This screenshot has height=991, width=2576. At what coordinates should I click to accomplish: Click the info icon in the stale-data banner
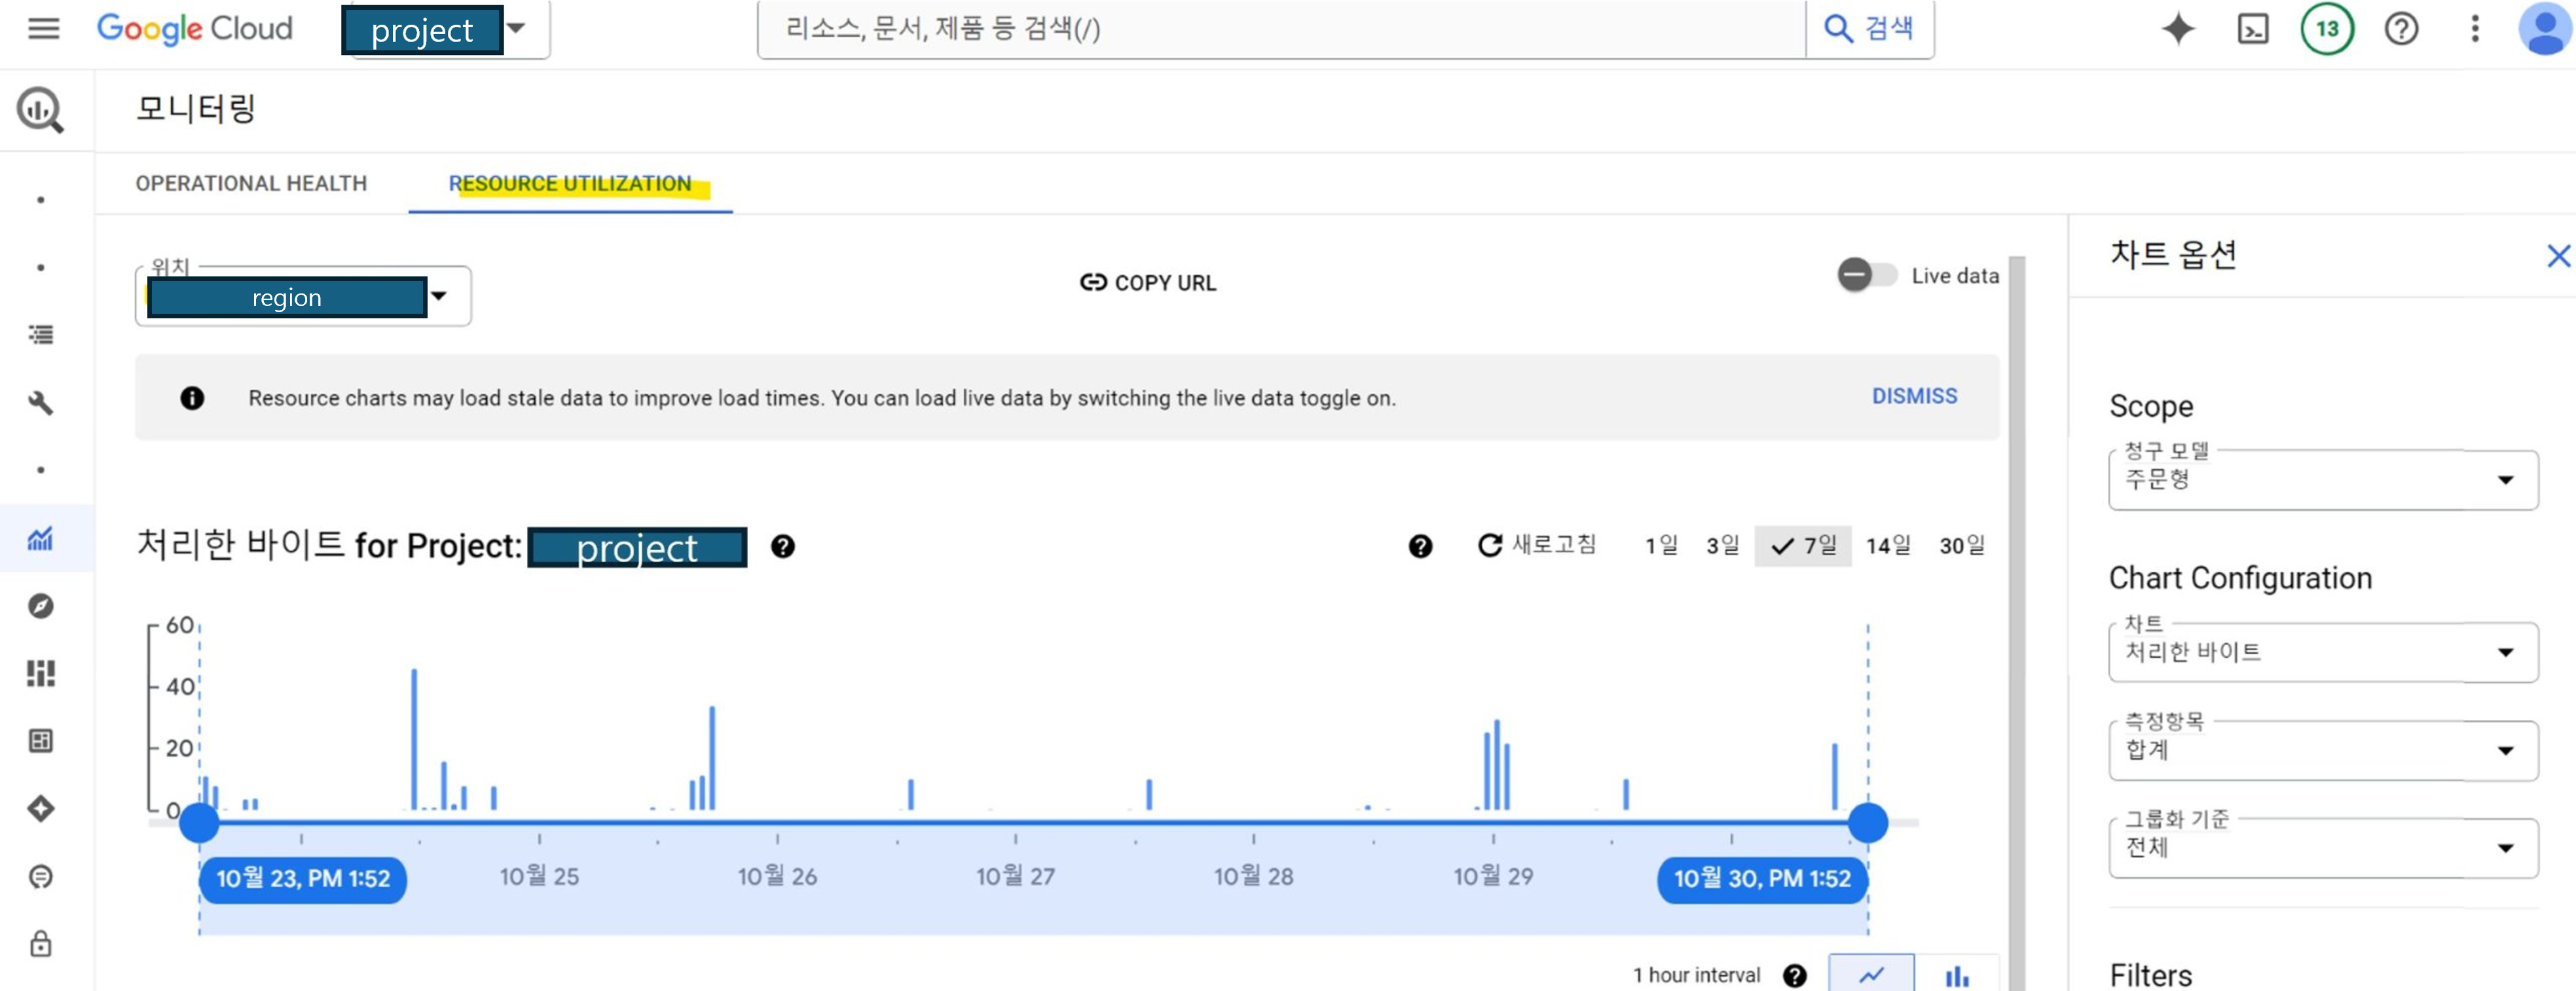[192, 398]
